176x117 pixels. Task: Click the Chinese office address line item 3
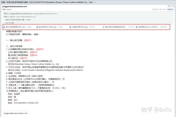tap(45, 67)
